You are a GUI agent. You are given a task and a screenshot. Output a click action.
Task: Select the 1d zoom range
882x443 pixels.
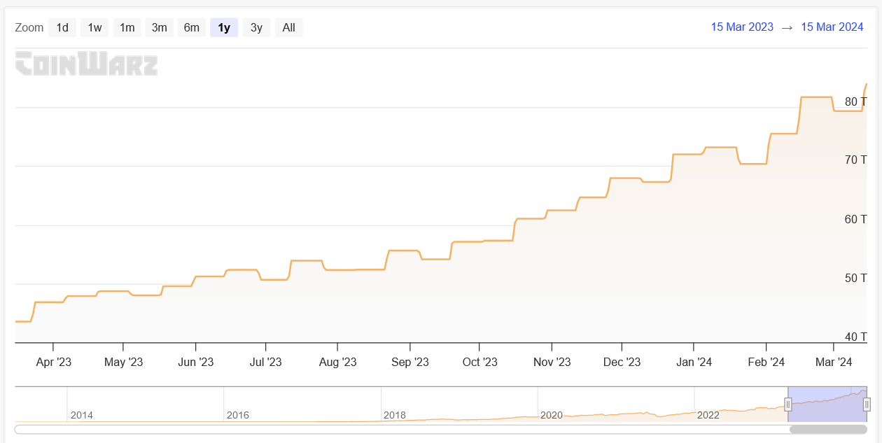click(x=61, y=27)
